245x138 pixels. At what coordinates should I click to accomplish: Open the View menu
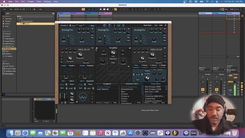pyautogui.click(x=39, y=2)
